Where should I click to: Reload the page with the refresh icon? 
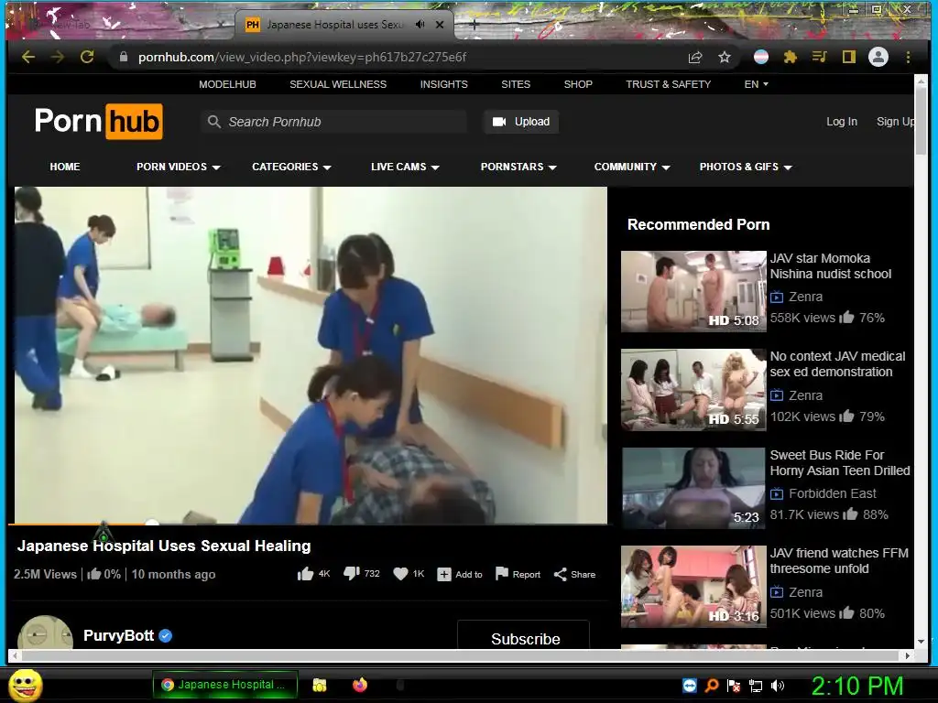tap(87, 57)
